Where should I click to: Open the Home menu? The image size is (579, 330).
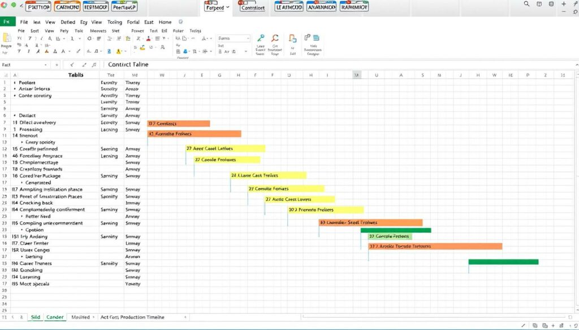[165, 22]
